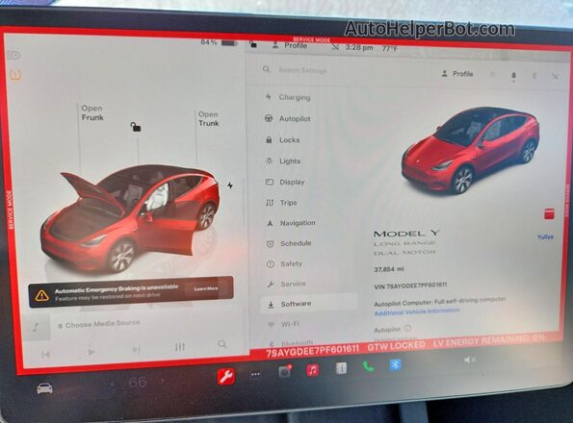Click the Autopilot info circle icon
Viewport: 573px width, 423px height.
pyautogui.click(x=407, y=328)
